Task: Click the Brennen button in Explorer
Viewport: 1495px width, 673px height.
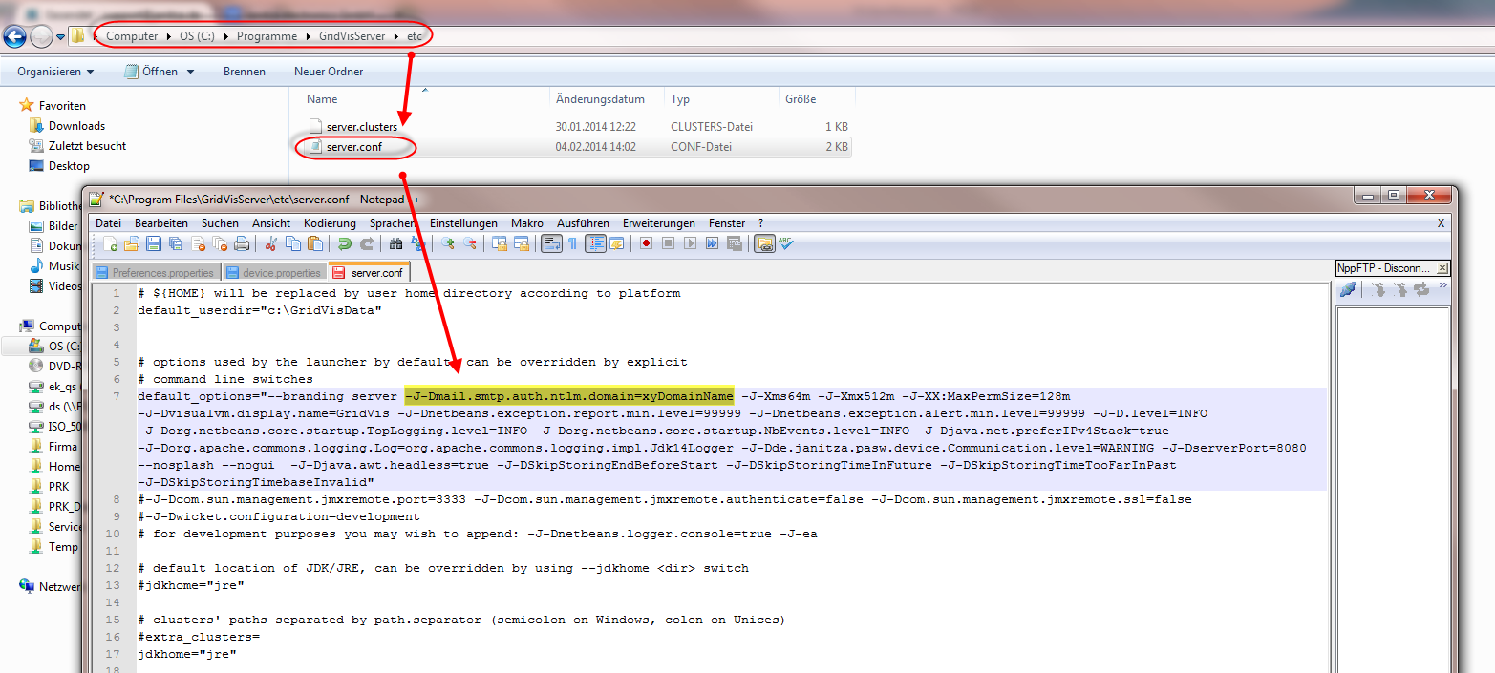Action: click(245, 72)
